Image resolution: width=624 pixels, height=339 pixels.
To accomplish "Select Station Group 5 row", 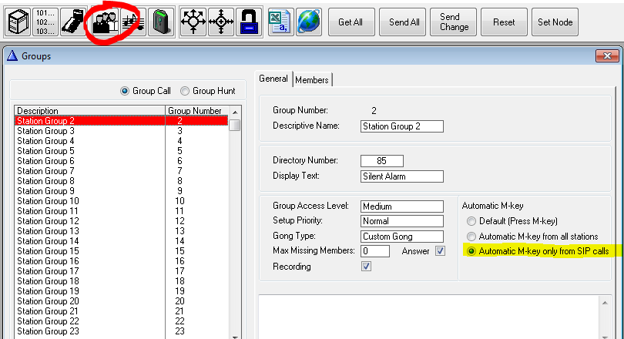I will [x=122, y=151].
